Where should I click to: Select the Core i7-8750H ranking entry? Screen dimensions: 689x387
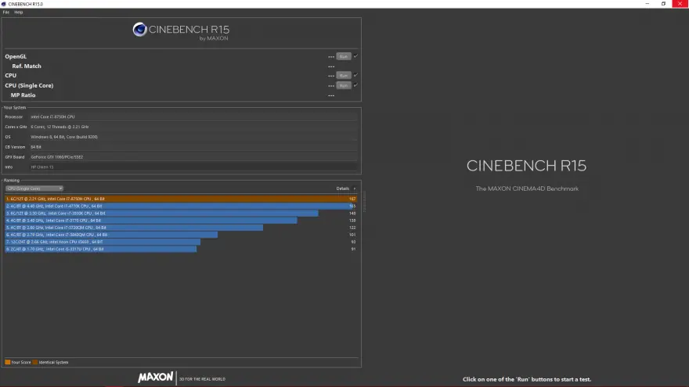tap(180, 199)
